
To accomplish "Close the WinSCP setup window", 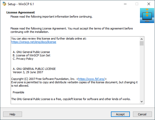I will (149, 4).
